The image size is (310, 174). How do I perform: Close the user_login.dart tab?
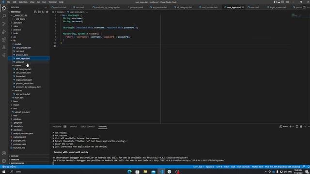[x=243, y=7]
